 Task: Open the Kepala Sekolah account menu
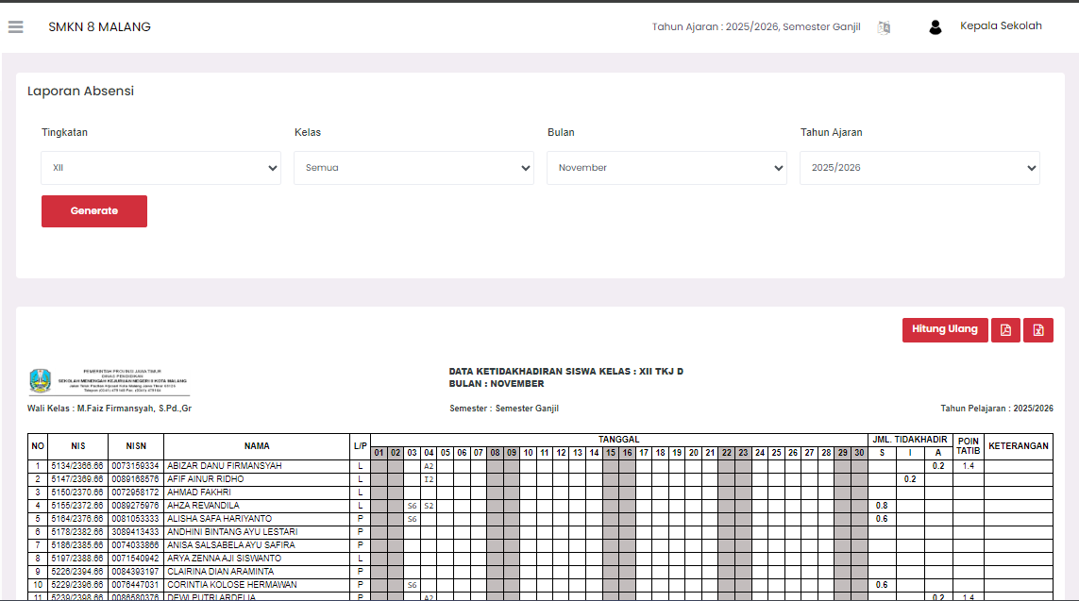coord(1001,26)
